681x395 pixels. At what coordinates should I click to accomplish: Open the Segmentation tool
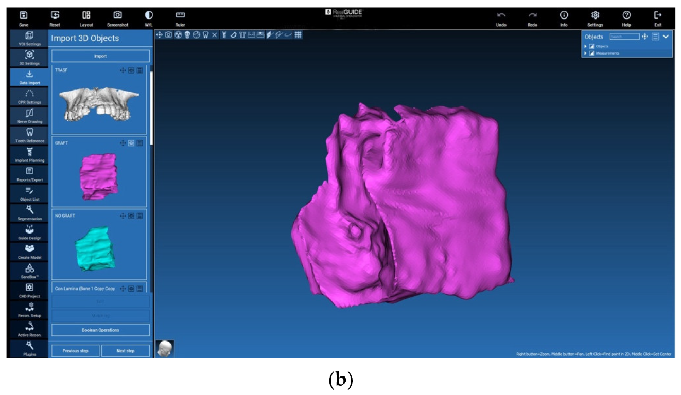29,212
